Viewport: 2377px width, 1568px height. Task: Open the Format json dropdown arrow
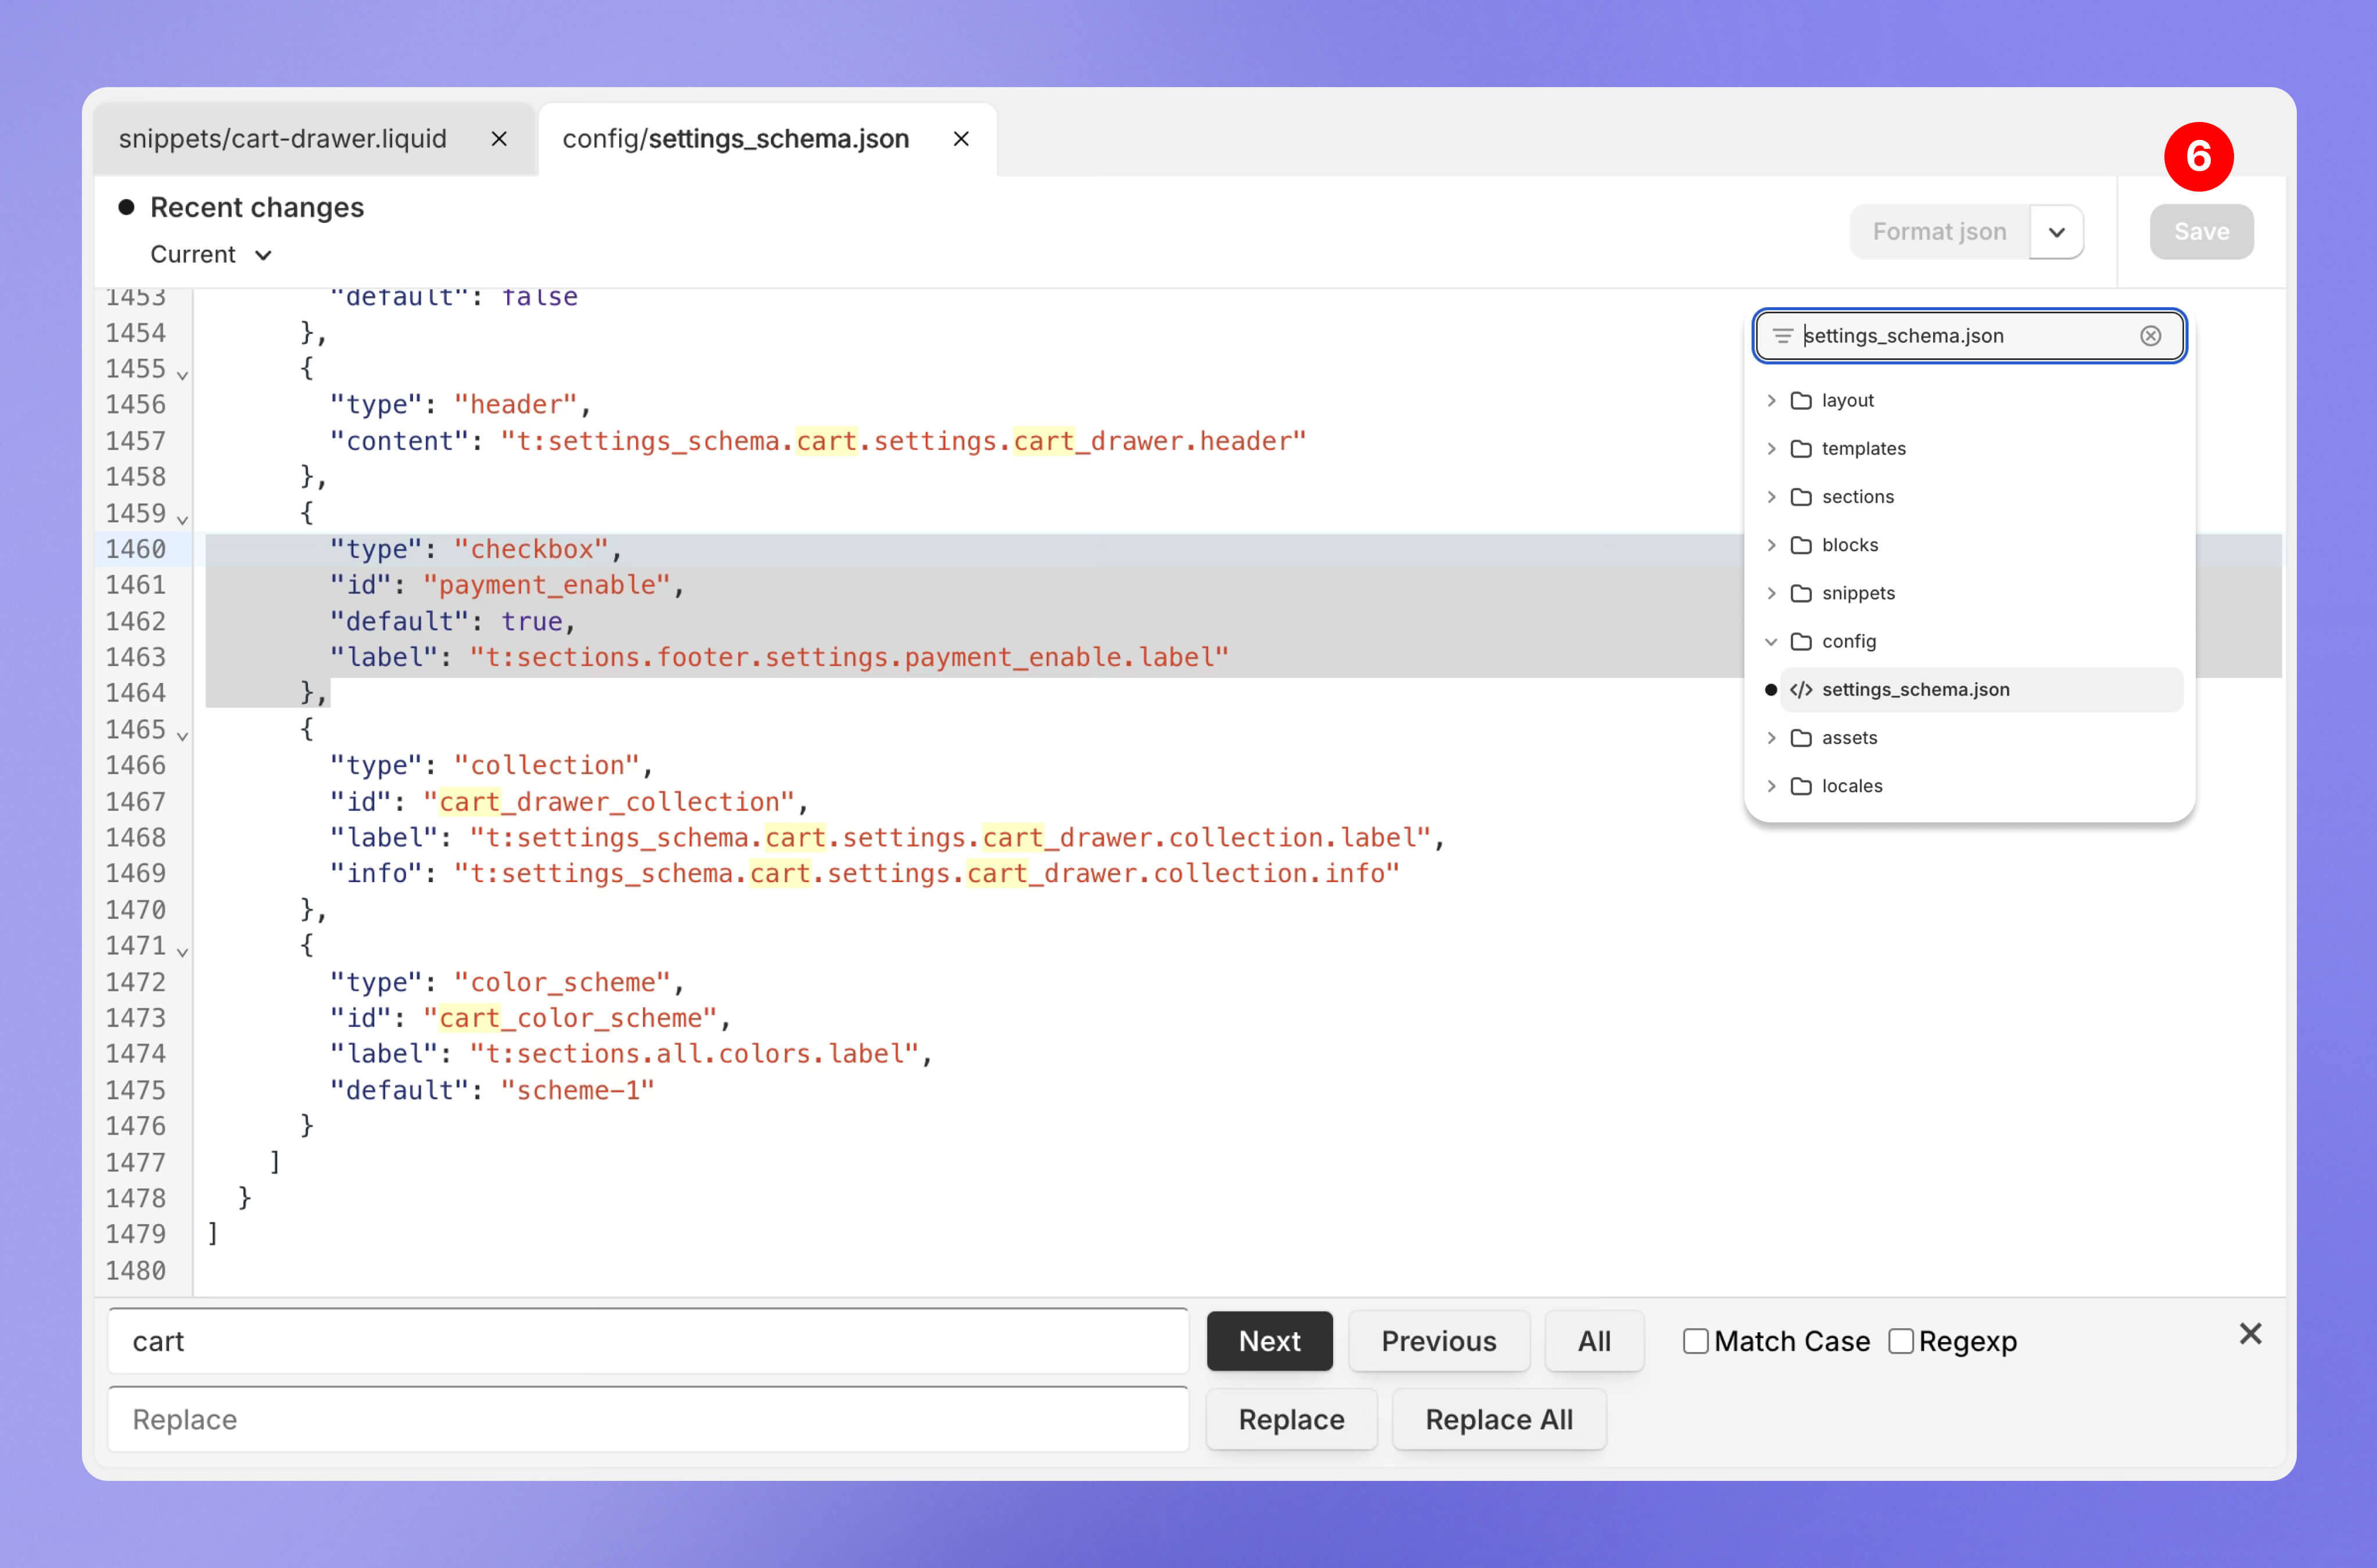point(2056,232)
